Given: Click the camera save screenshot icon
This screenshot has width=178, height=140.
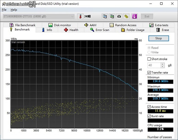Looking at the screenshot, I should point(119,16).
